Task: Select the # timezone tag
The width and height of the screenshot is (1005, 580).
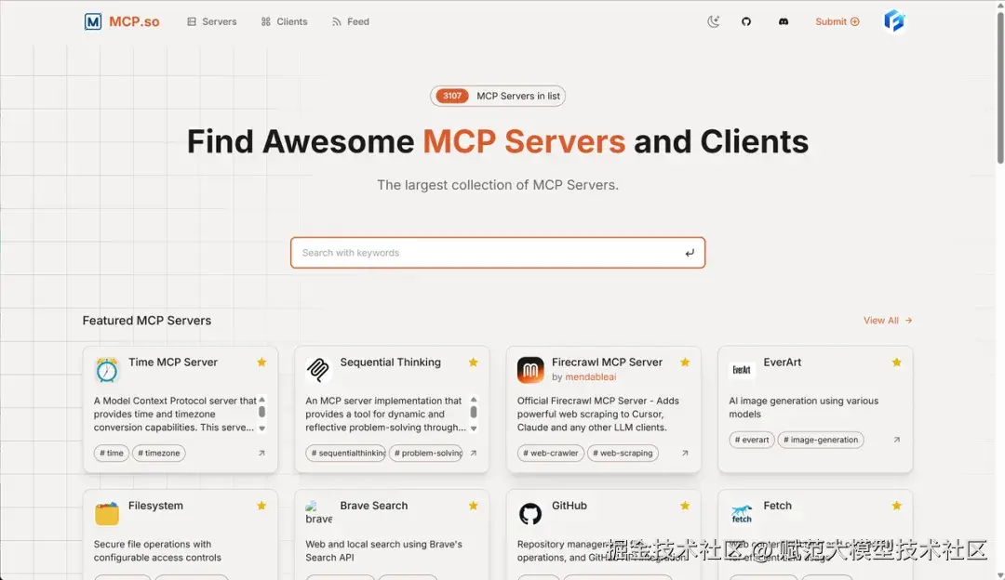Action: coord(159,454)
